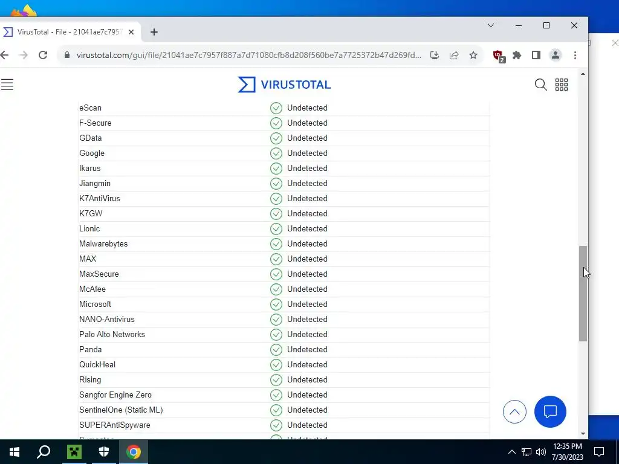Select the Sangfor Engine Zero name
The height and width of the screenshot is (464, 619).
tap(115, 395)
